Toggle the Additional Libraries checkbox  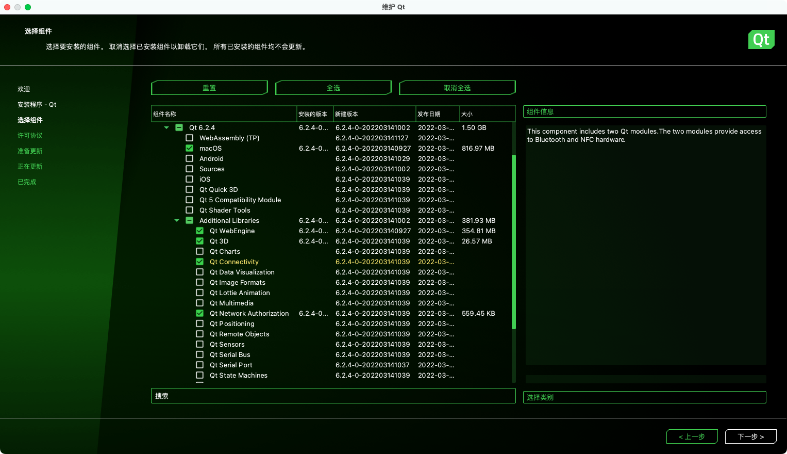(x=189, y=220)
